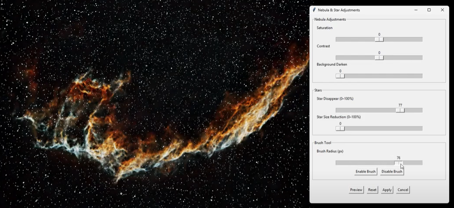Click the "Contrast" label

(323, 46)
